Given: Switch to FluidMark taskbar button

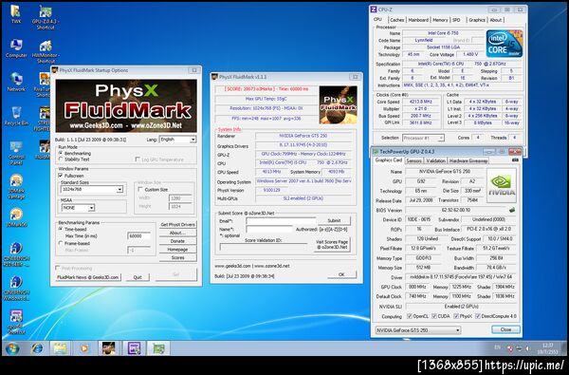Looking at the screenshot, I should [x=108, y=348].
